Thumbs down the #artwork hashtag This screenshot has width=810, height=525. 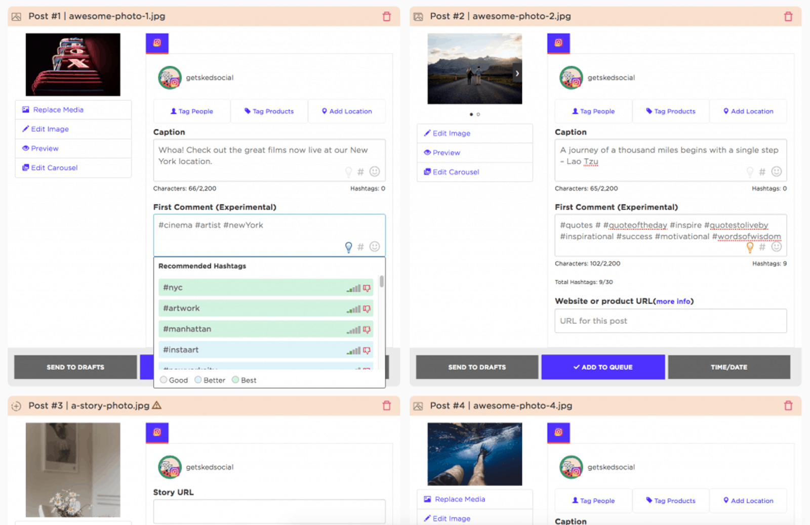pyautogui.click(x=367, y=309)
